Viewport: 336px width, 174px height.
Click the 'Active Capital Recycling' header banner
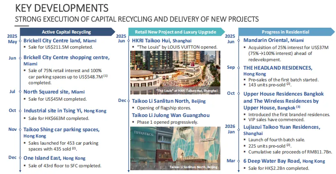point(67,32)
